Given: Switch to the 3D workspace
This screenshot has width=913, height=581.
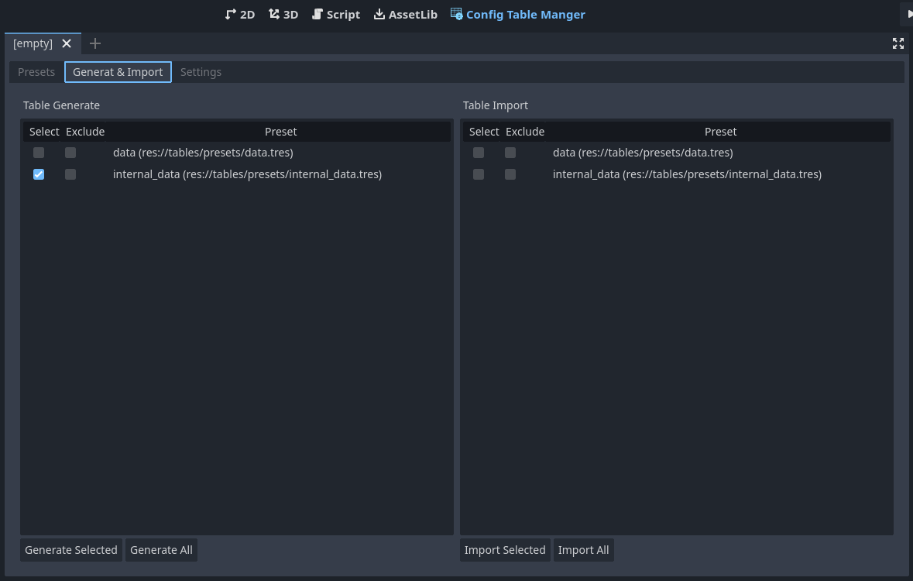Looking at the screenshot, I should pos(283,15).
